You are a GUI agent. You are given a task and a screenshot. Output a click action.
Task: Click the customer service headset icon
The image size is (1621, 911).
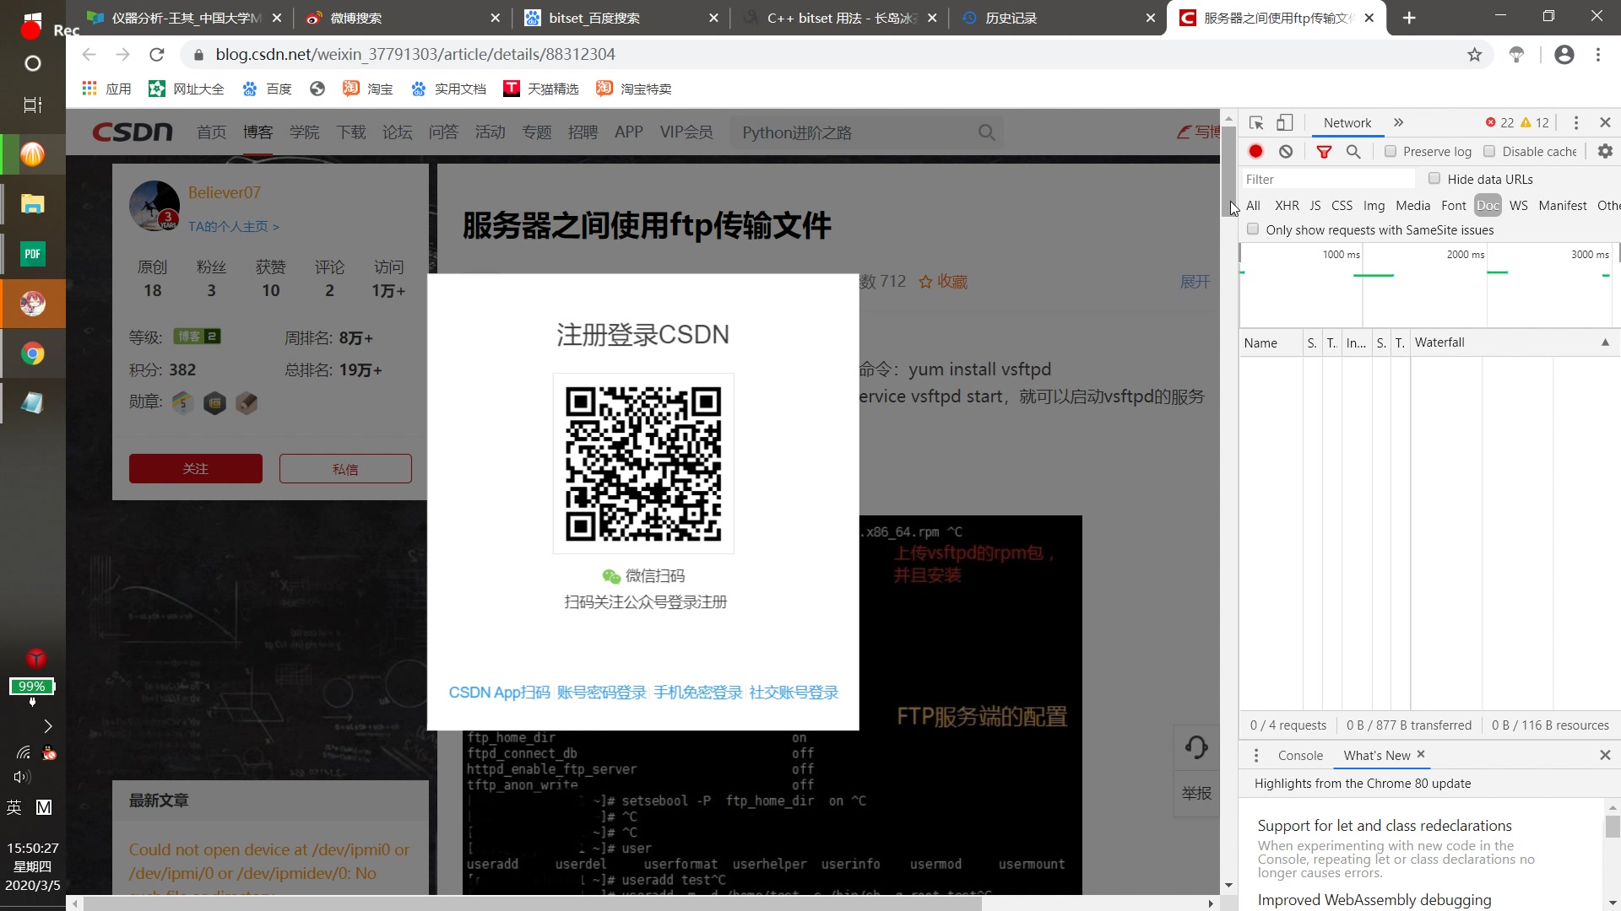click(x=1196, y=747)
